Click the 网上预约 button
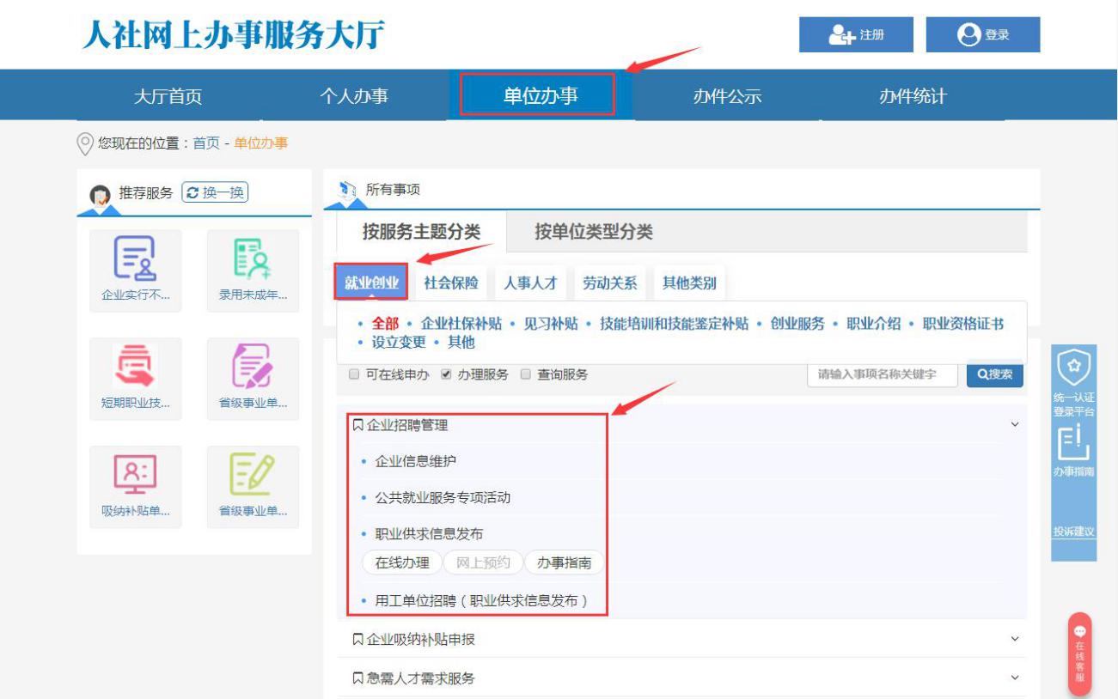This screenshot has height=699, width=1118. point(483,563)
